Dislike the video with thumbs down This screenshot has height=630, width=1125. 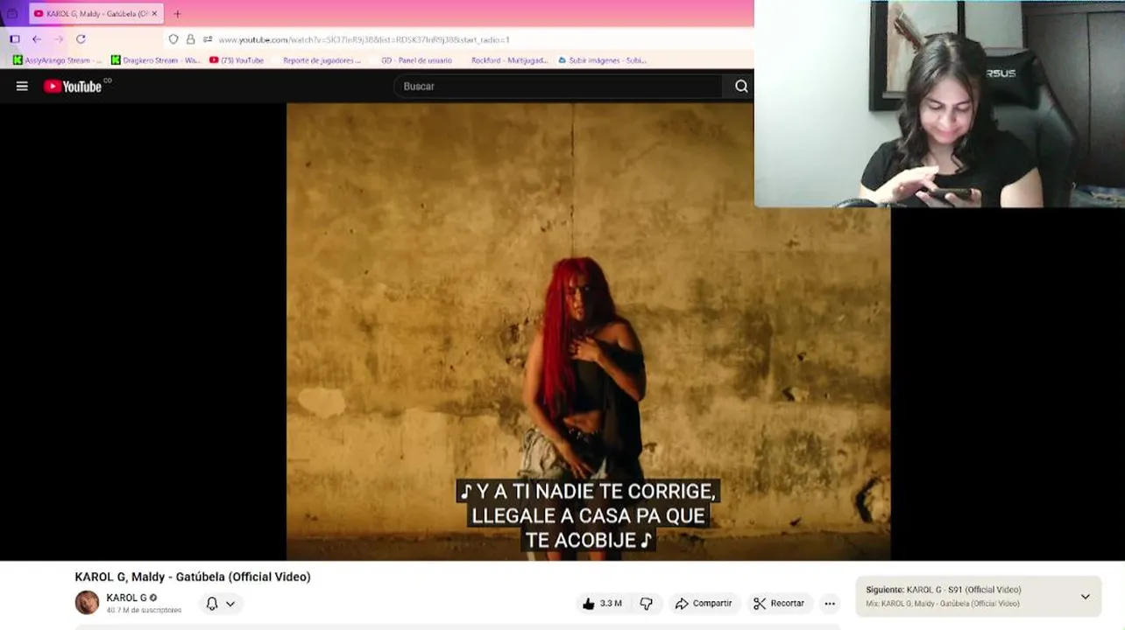click(x=647, y=603)
